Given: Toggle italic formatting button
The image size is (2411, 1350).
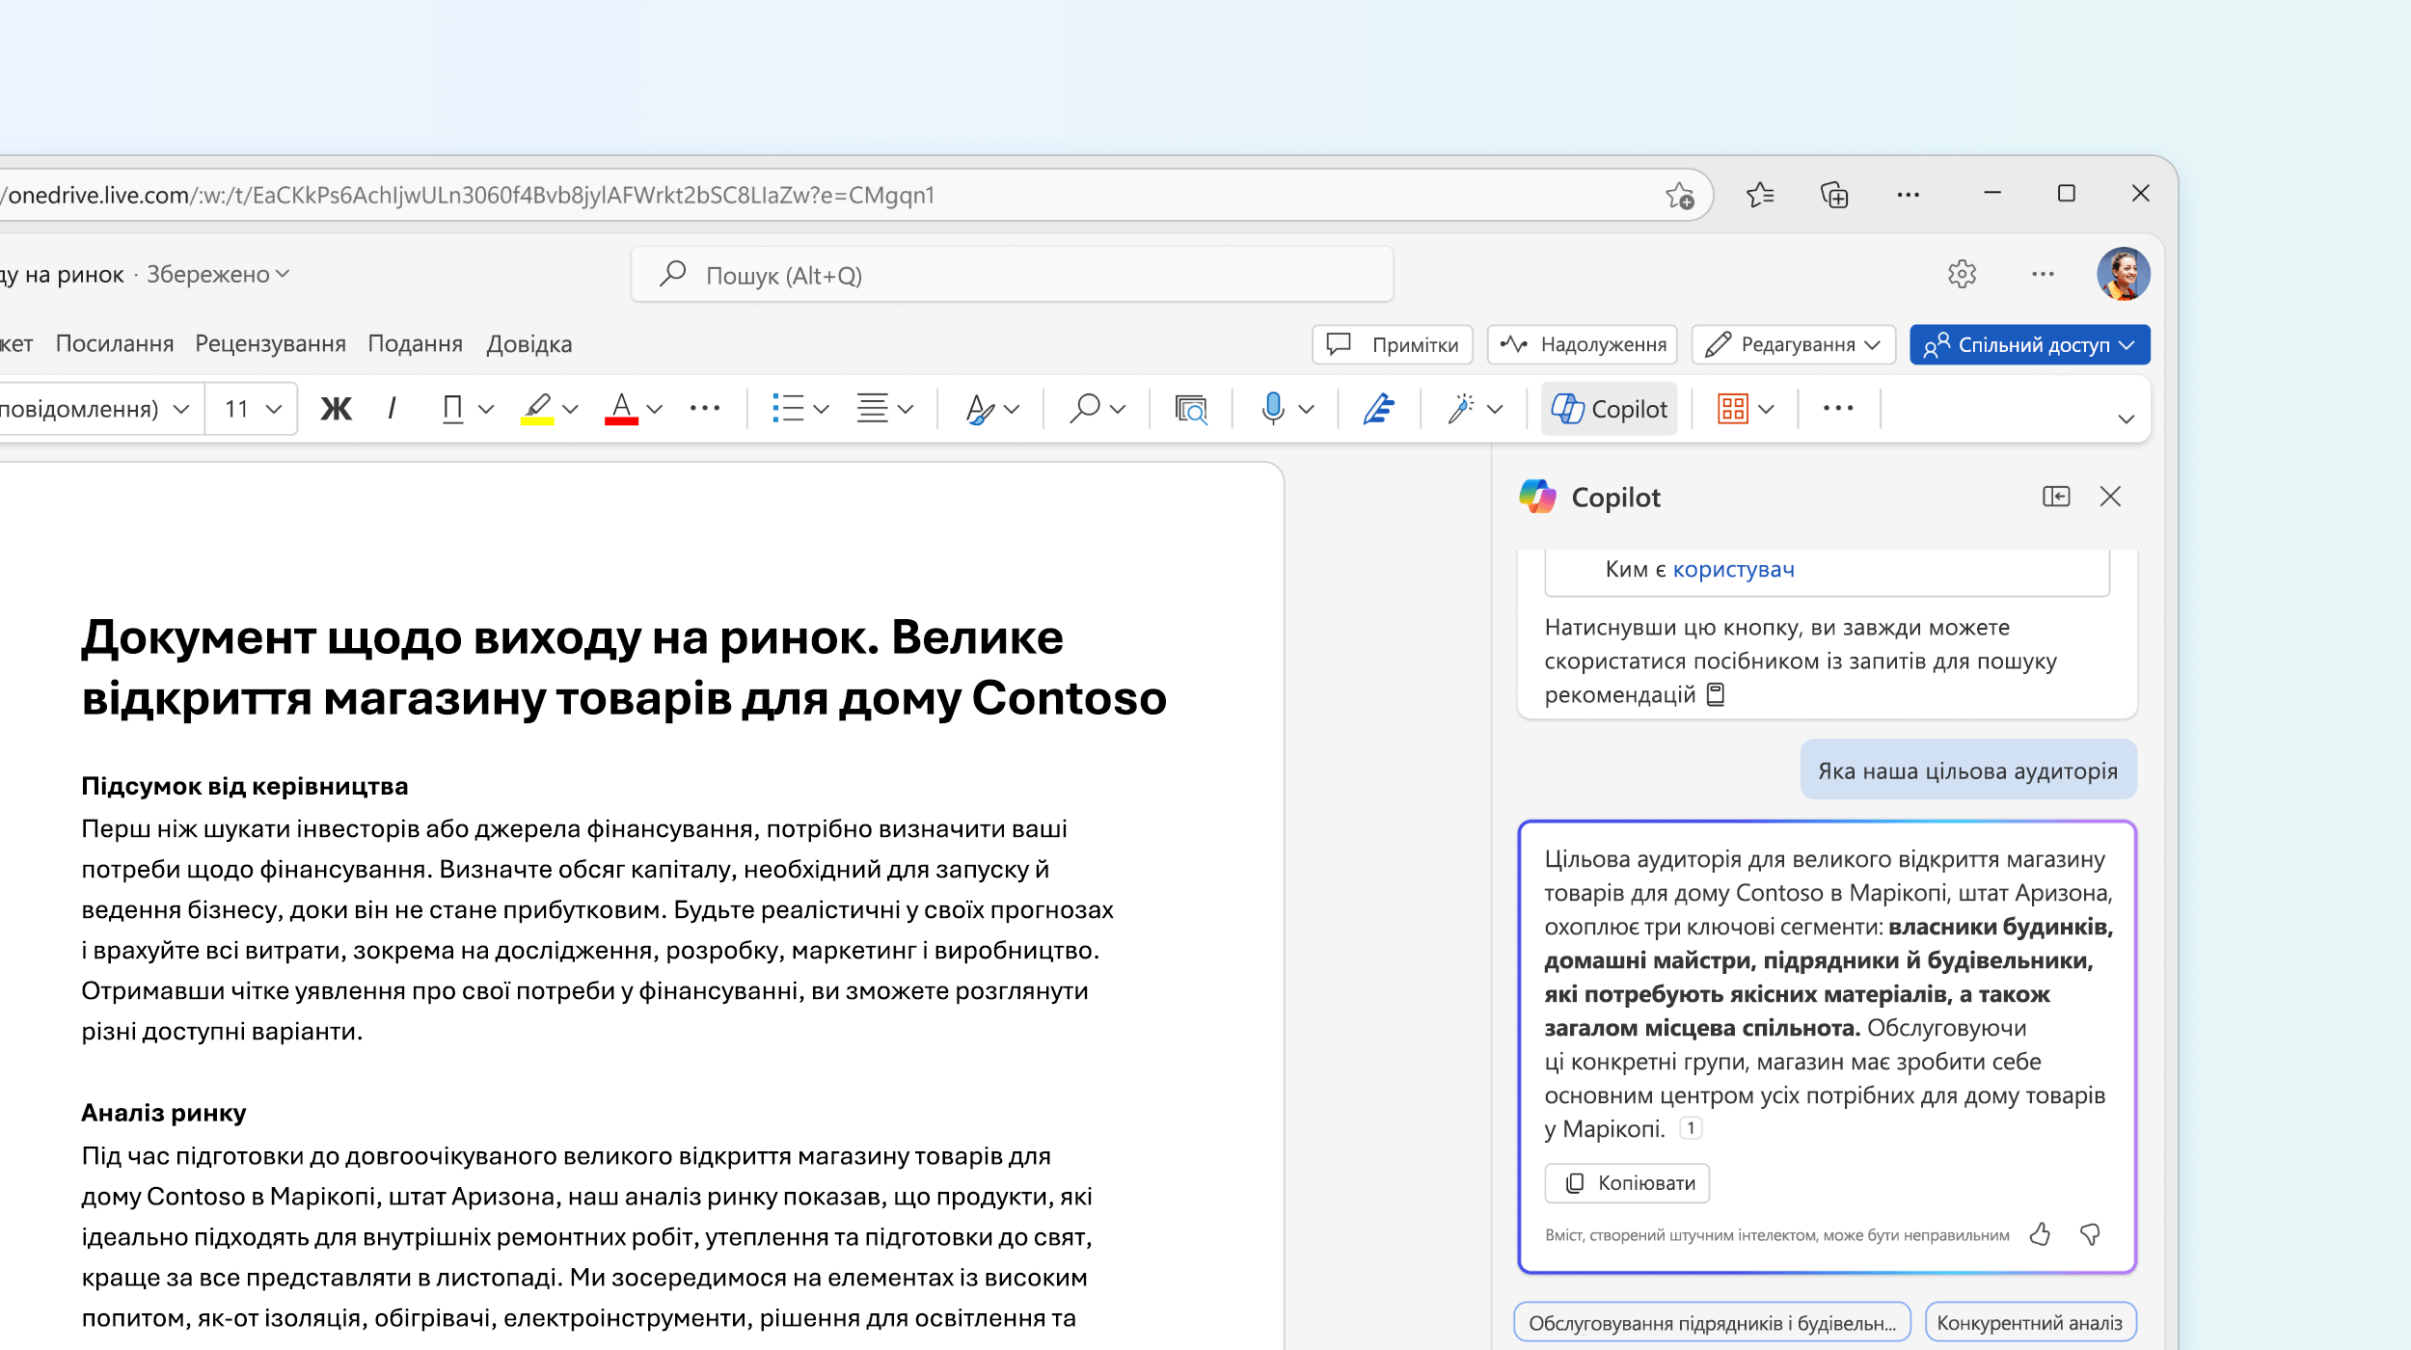Looking at the screenshot, I should [392, 409].
